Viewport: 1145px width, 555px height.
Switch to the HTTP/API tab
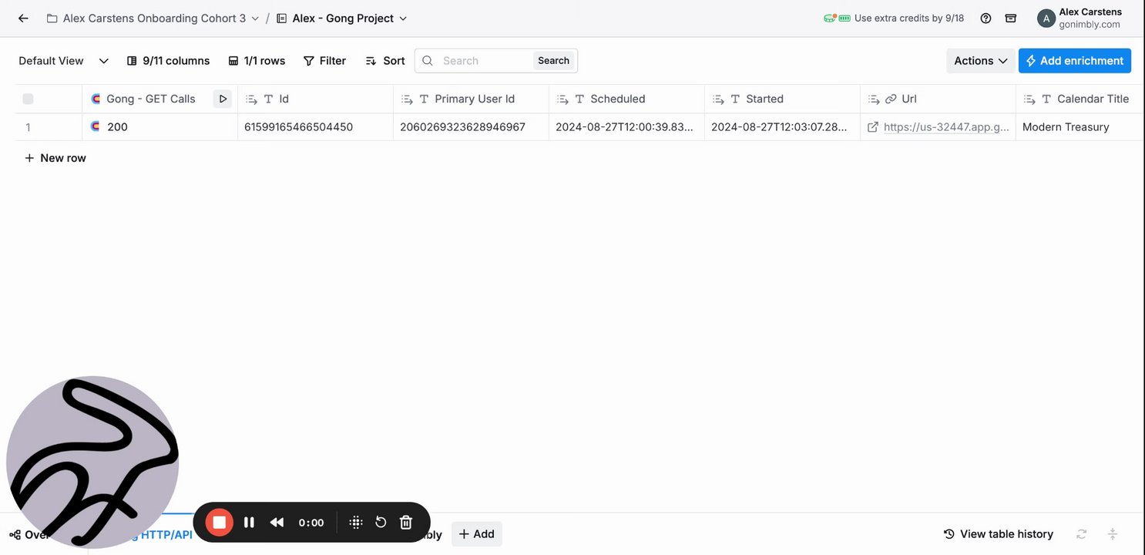point(166,534)
